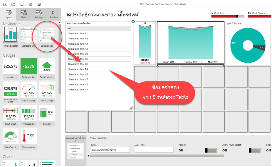272x167 pixels.
Task: Click the Sub-Title input field
Action: 154,150
